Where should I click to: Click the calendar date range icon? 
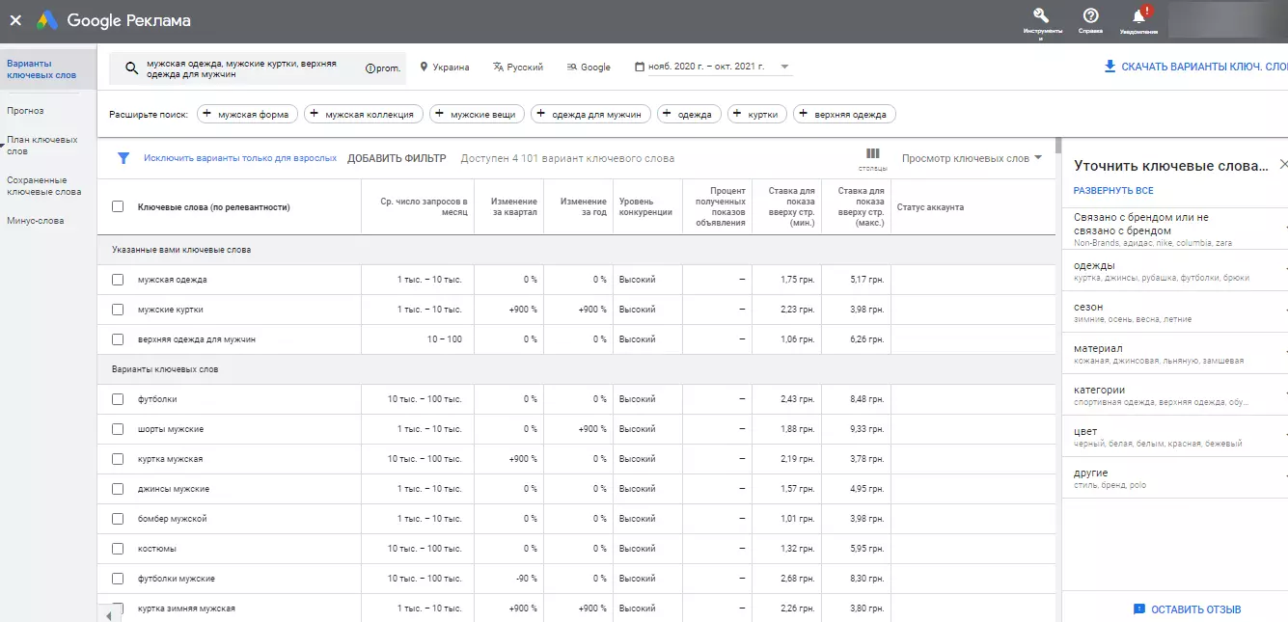pos(640,68)
